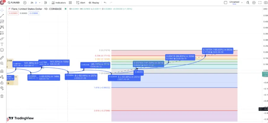This screenshot has height=123, width=268.
Task: Select the forecasting and measurement tool
Action: (2, 33)
